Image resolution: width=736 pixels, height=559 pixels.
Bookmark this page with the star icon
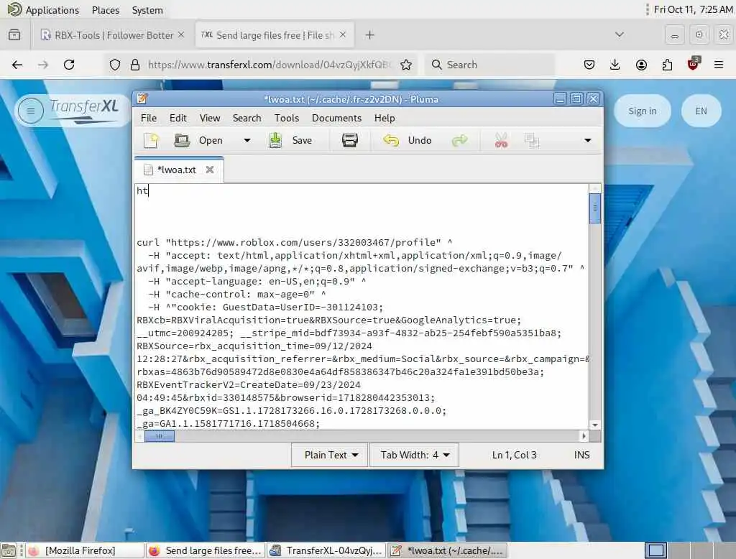click(x=406, y=65)
